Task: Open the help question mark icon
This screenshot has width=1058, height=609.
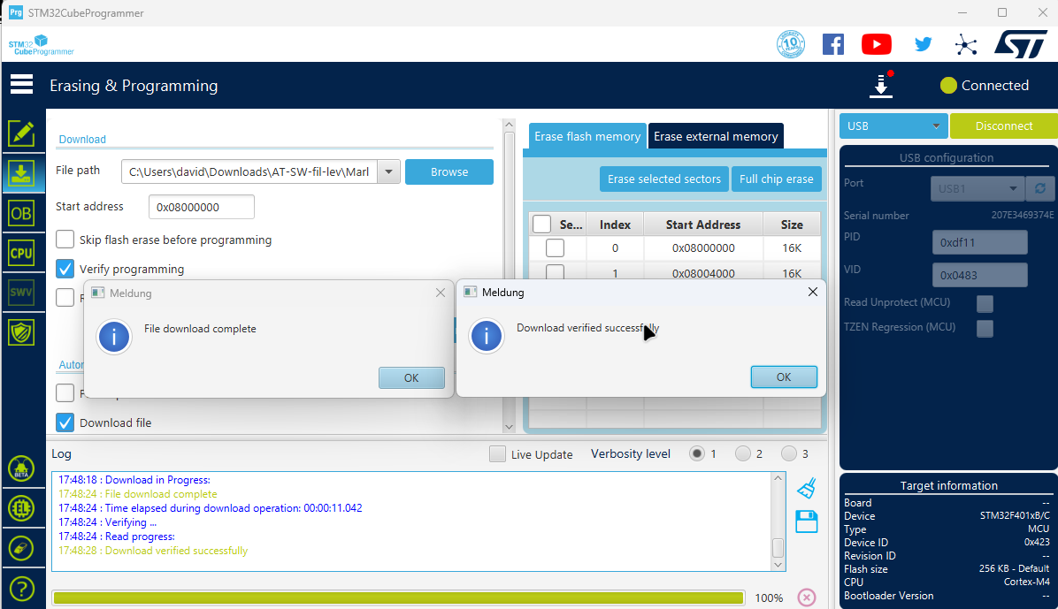Action: click(x=21, y=588)
